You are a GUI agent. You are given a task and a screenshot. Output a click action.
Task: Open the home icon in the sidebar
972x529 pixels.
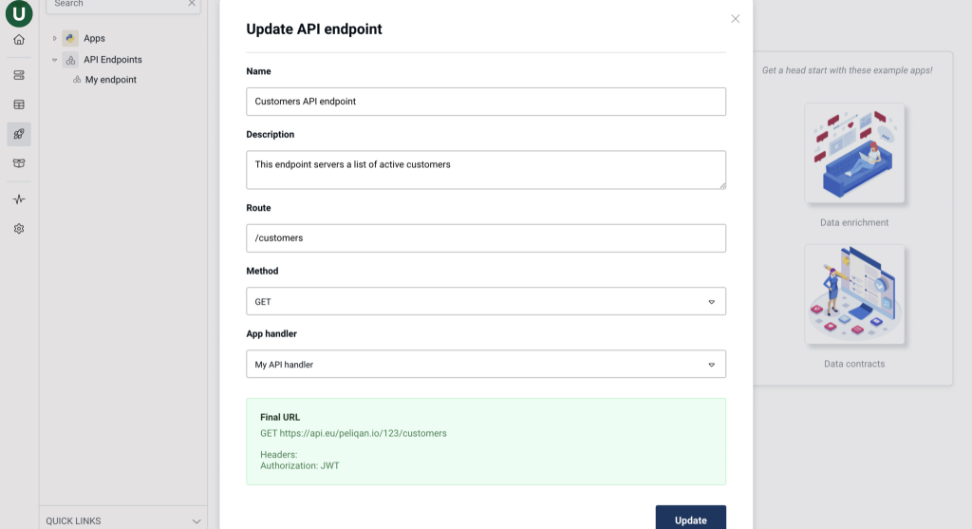[19, 40]
